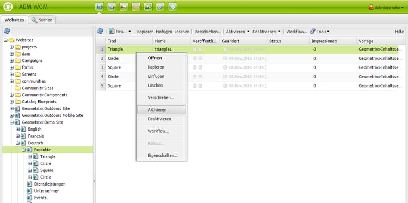Click the projects folder icon

coord(18,47)
